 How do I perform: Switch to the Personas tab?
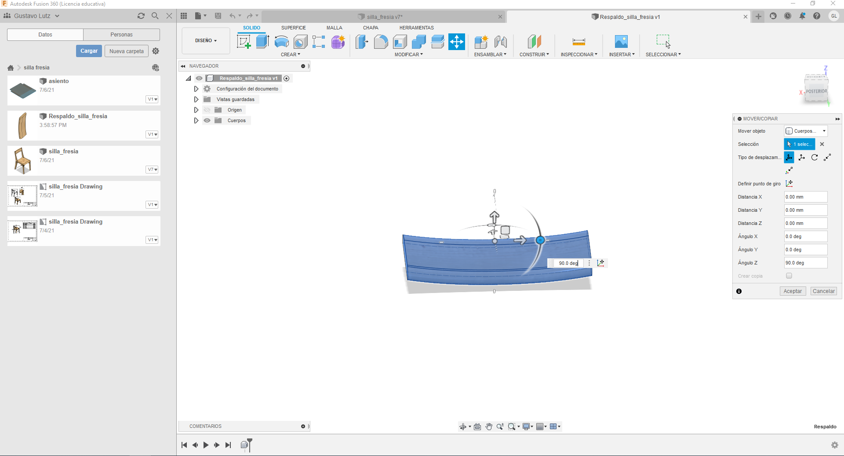(x=121, y=35)
